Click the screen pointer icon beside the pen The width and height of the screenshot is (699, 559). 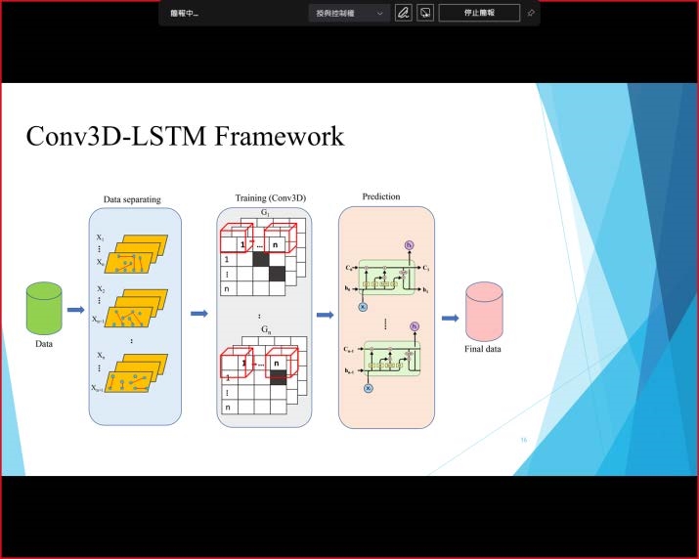click(425, 14)
